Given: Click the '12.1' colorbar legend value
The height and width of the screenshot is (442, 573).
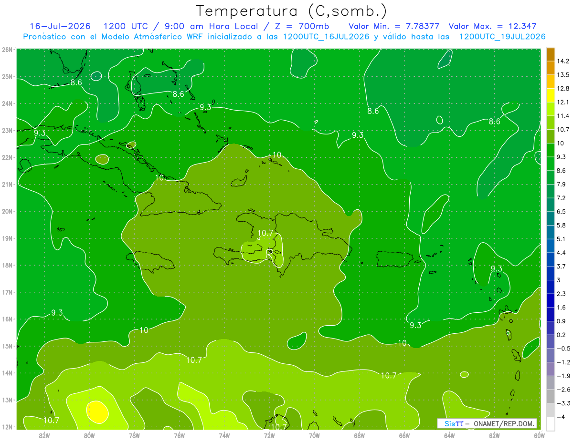Looking at the screenshot, I should [563, 102].
